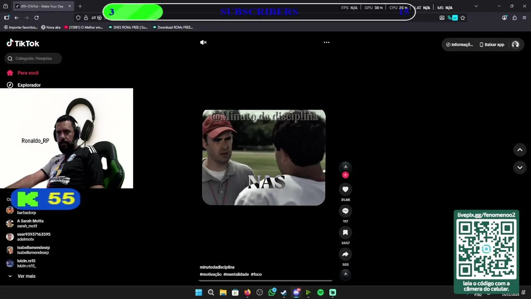The width and height of the screenshot is (531, 299).
Task: Open File Explorer from taskbar
Action: (x=223, y=292)
